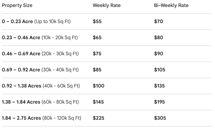Image resolution: width=215 pixels, height=130 pixels.
Task: Click the $100 weekly rate value
Action: click(98, 86)
